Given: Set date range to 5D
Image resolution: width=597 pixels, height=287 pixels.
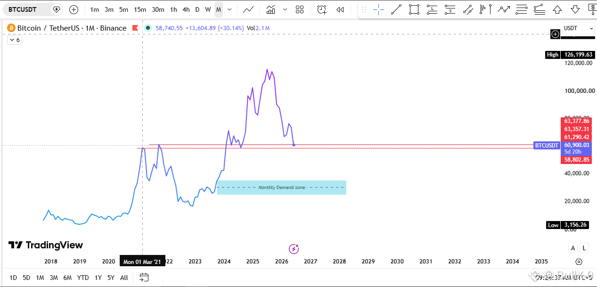Looking at the screenshot, I should tap(26, 278).
